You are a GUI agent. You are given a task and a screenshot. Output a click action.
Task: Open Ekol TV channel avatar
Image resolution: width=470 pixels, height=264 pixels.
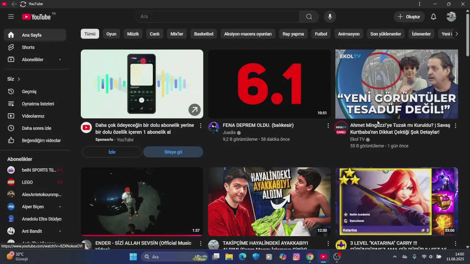[x=341, y=128]
